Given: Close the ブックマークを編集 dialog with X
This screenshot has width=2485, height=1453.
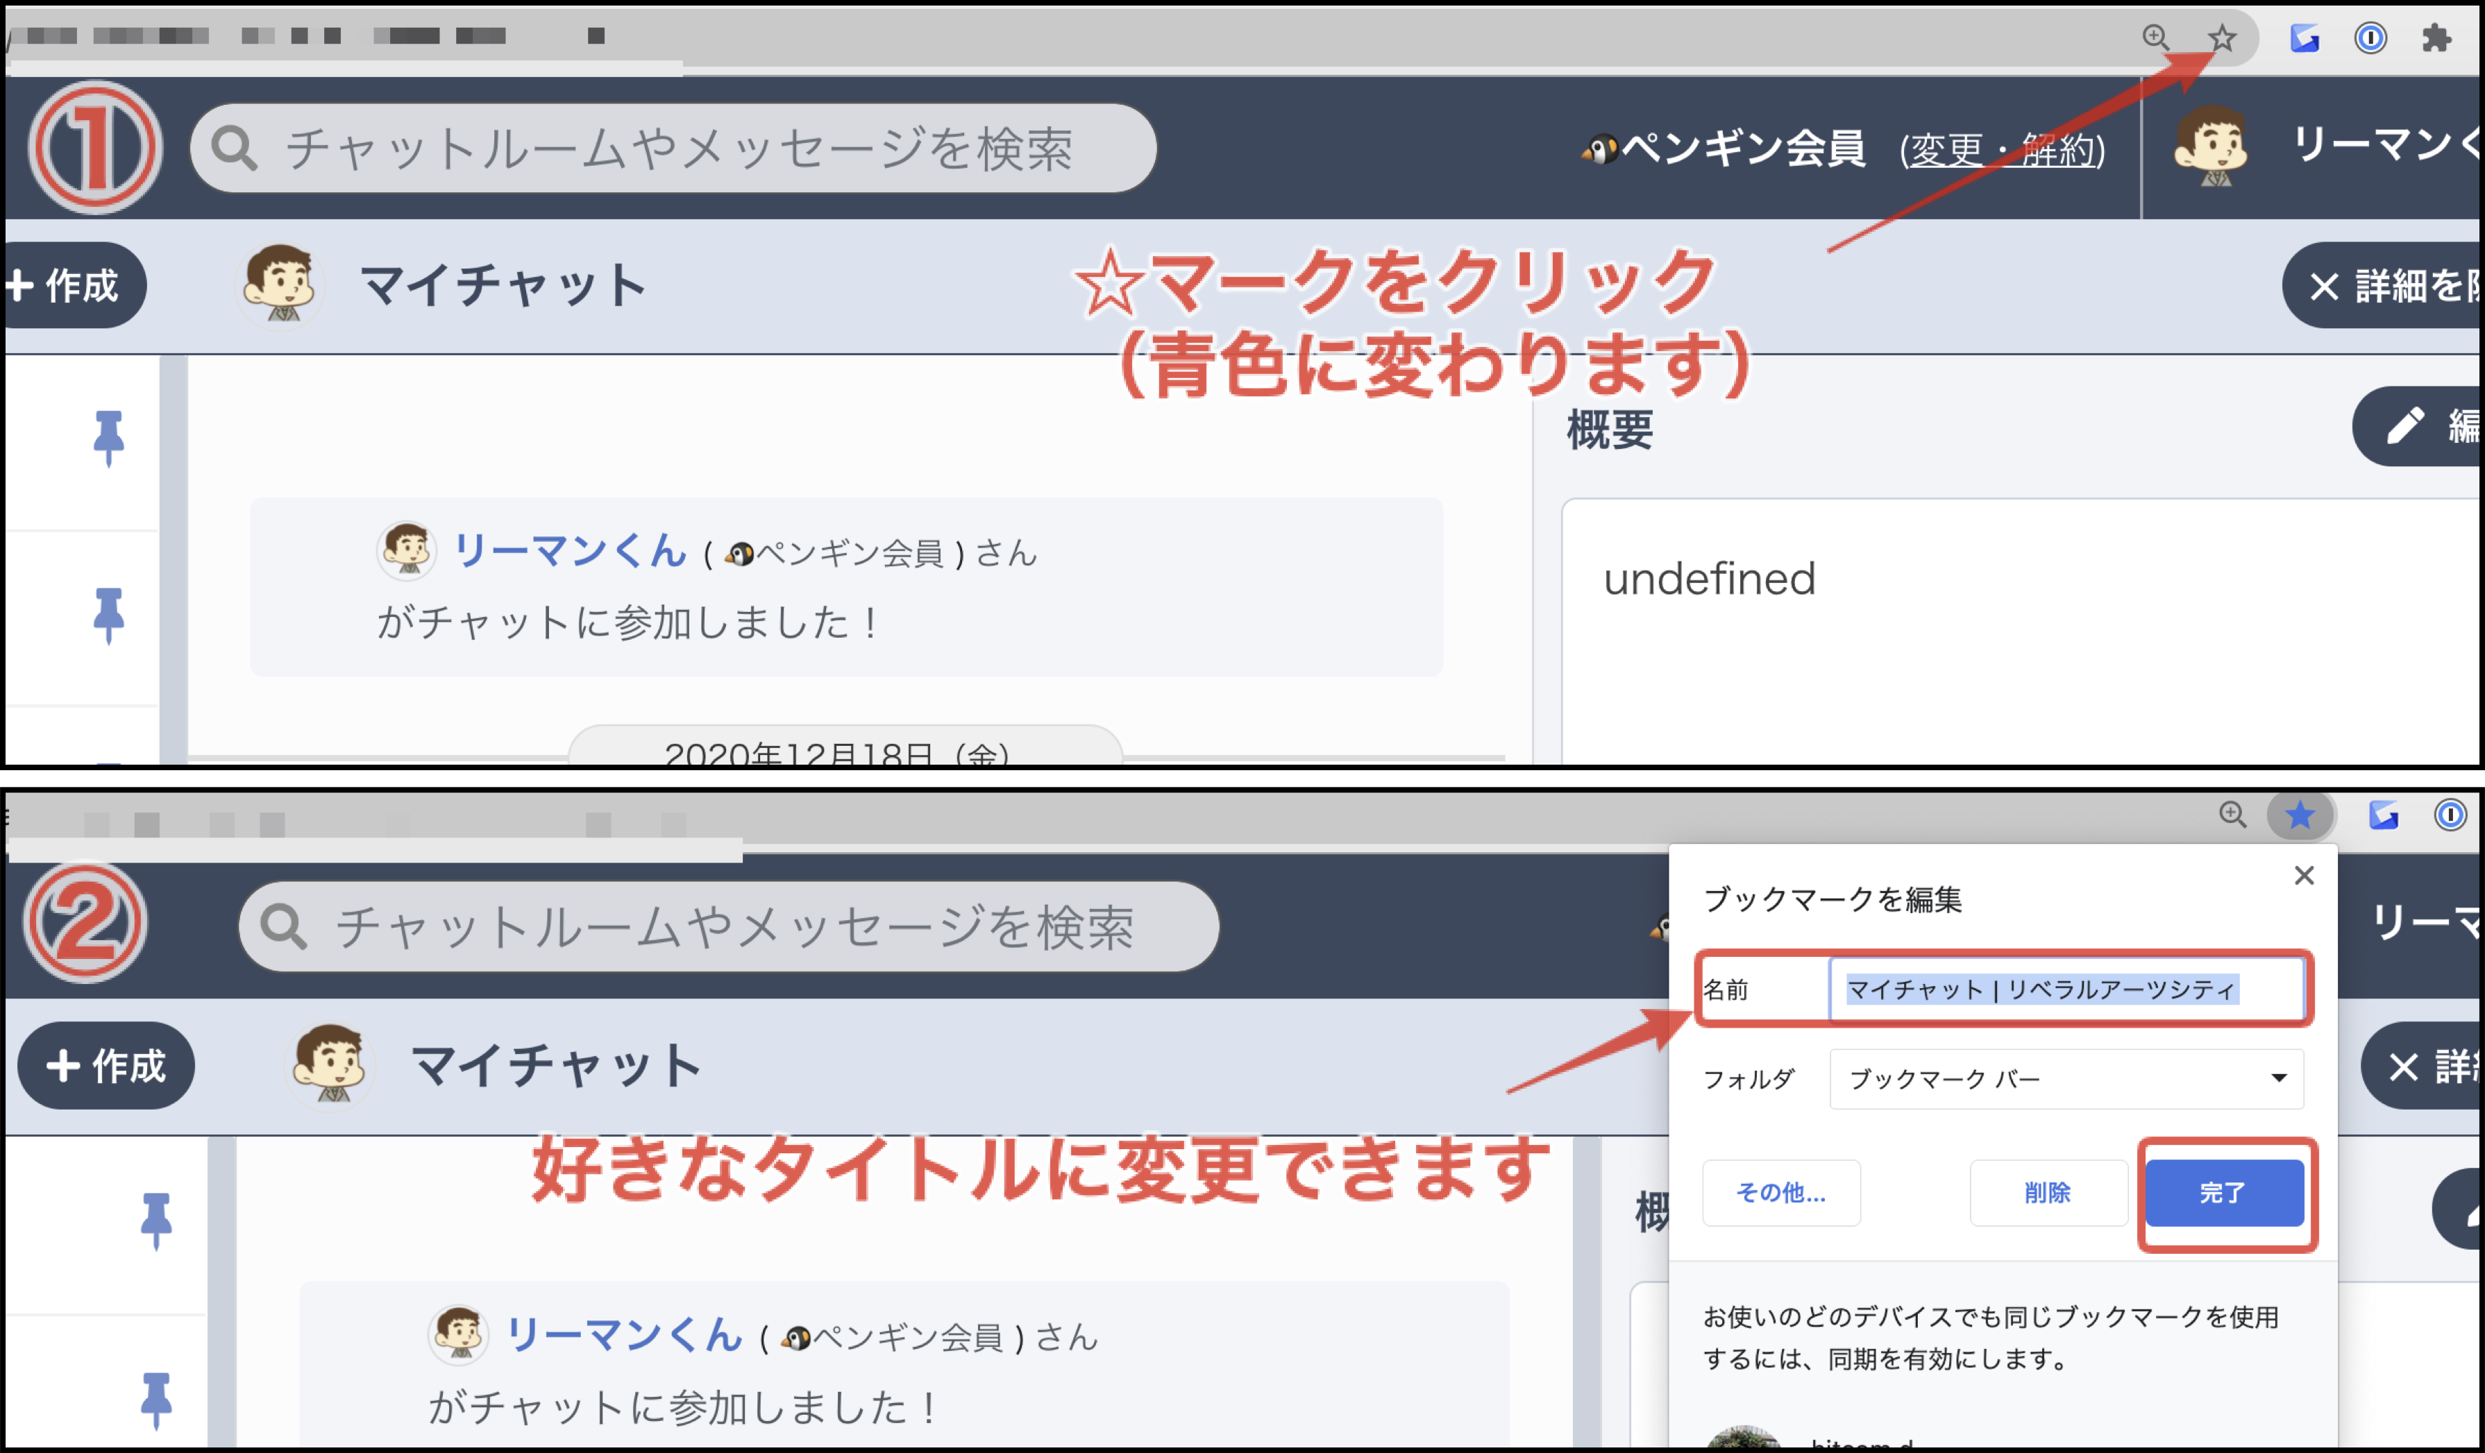Looking at the screenshot, I should pos(2304,876).
